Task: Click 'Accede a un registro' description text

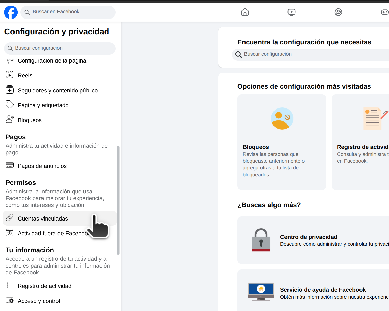Action: coord(58,266)
